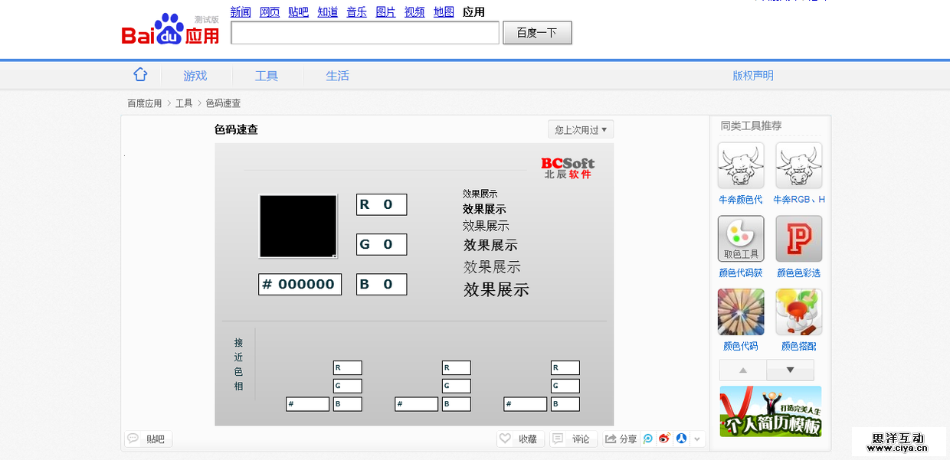The width and height of the screenshot is (950, 460).
Task: Click the 收藏 favorite button
Action: tap(519, 439)
